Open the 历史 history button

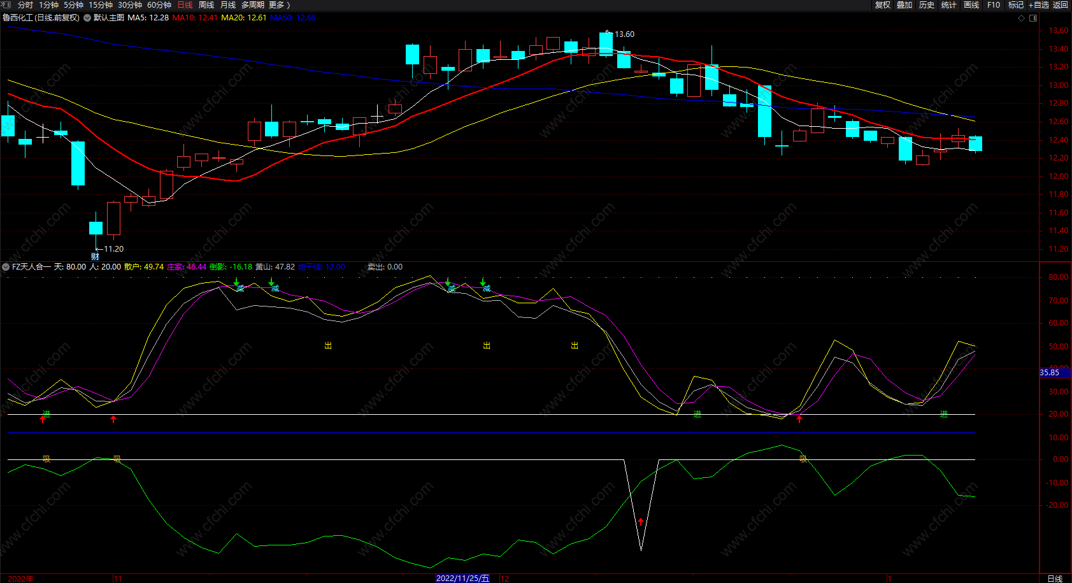click(927, 5)
